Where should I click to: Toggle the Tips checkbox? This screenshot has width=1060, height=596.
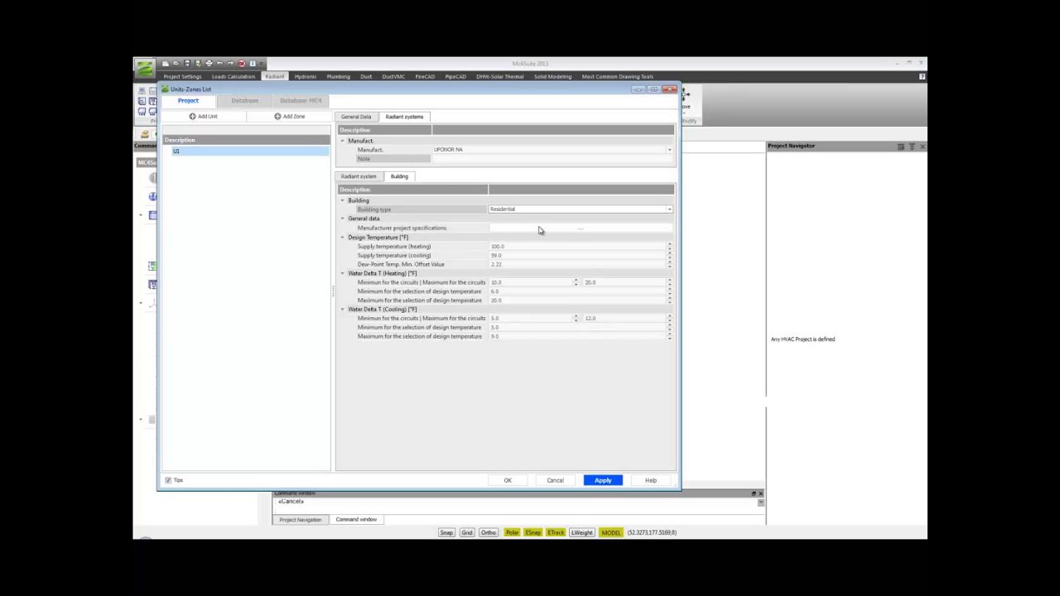(168, 480)
